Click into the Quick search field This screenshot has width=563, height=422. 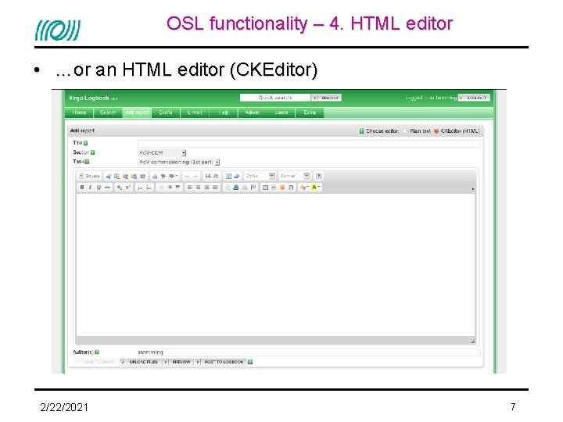[x=275, y=98]
